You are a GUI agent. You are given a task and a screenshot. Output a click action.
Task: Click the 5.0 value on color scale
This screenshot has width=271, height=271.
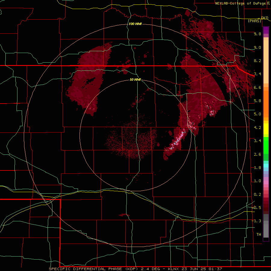(x=257, y=114)
